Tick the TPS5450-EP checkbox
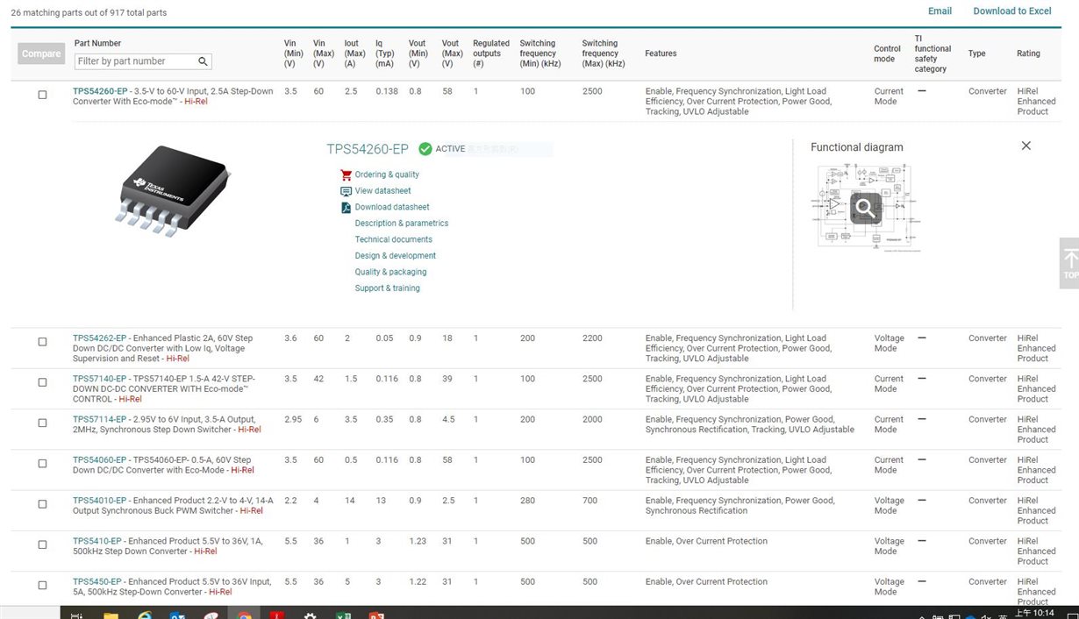1079x619 pixels. pyautogui.click(x=42, y=585)
